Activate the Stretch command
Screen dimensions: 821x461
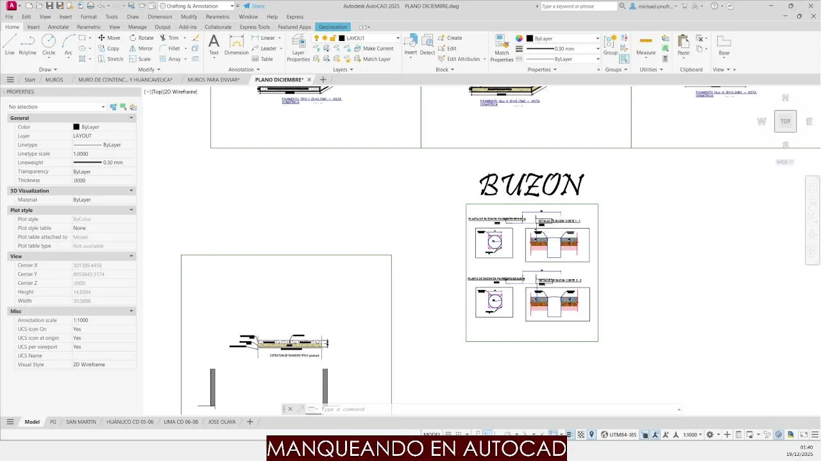[x=110, y=59]
